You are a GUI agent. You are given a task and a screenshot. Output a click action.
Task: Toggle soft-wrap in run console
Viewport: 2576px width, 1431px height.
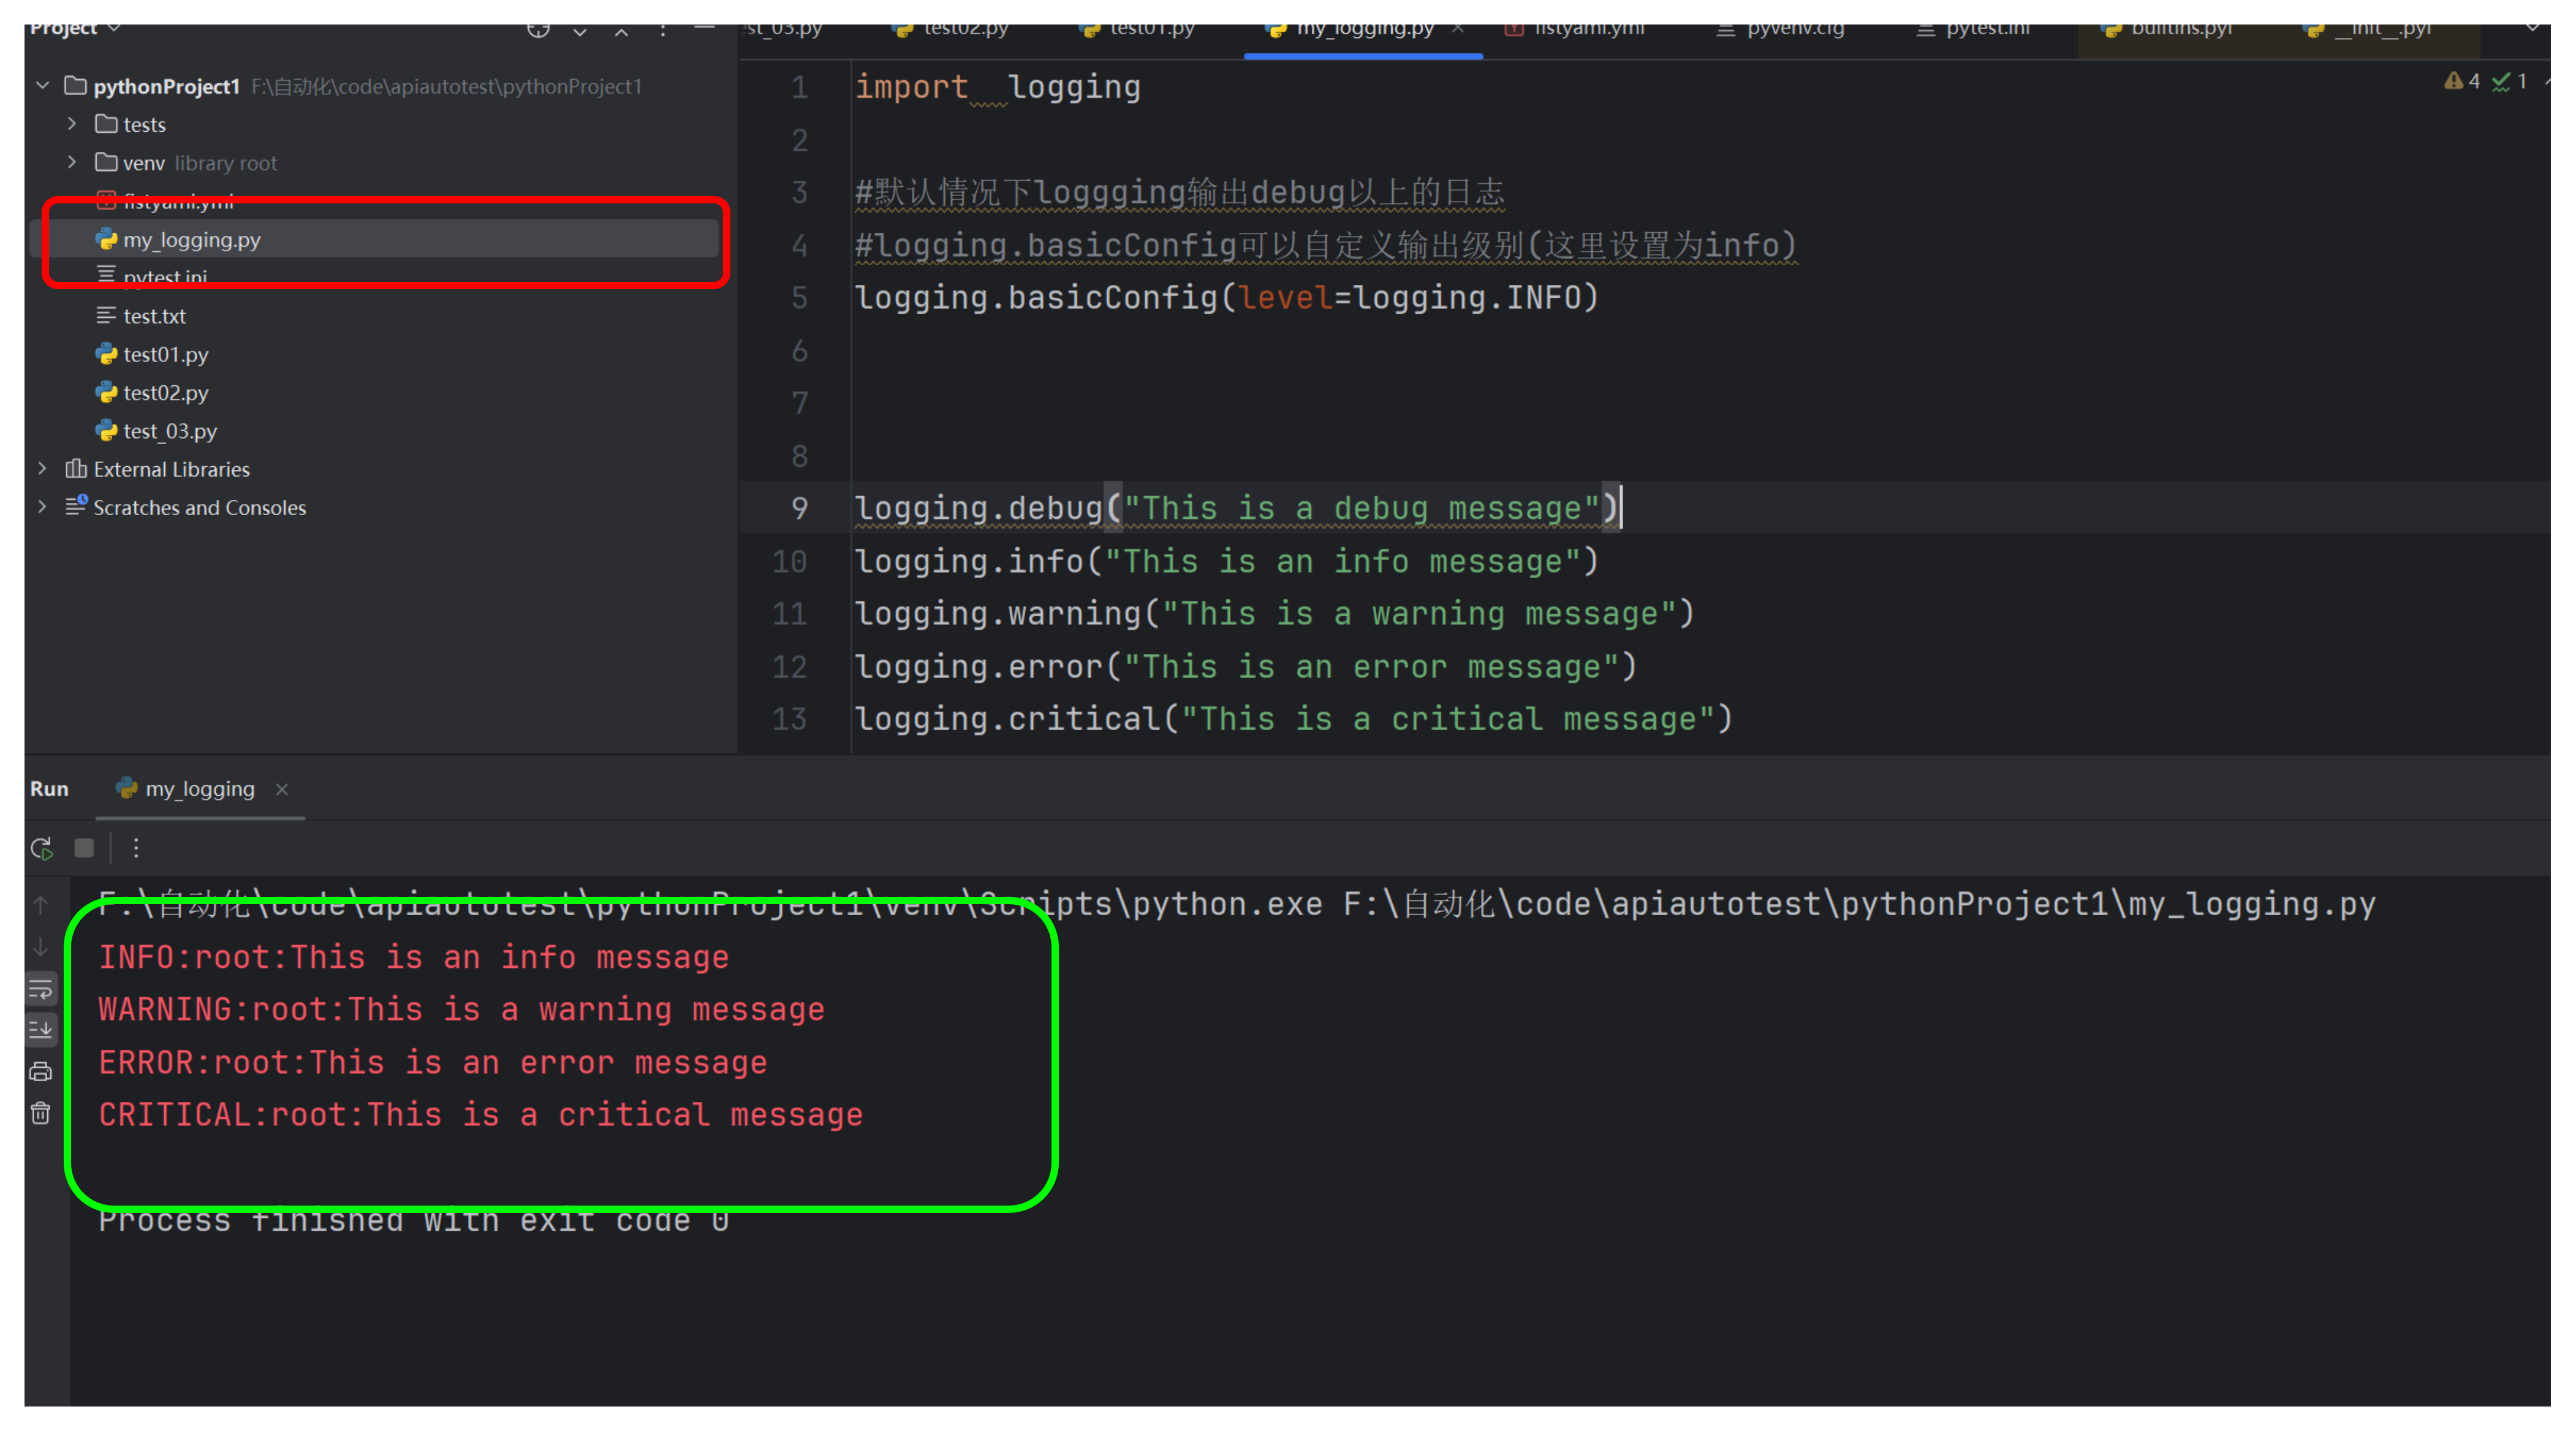point(41,989)
